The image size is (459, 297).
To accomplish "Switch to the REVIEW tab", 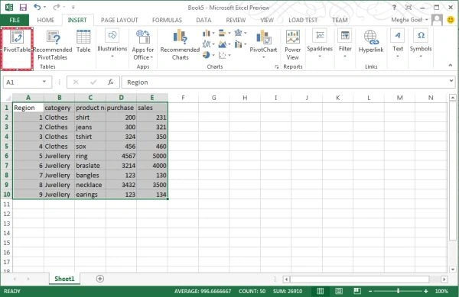I will (236, 20).
